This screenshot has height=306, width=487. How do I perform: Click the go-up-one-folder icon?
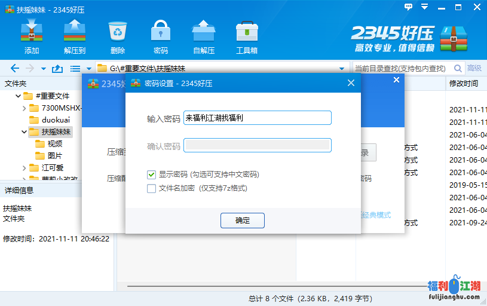tap(58, 68)
